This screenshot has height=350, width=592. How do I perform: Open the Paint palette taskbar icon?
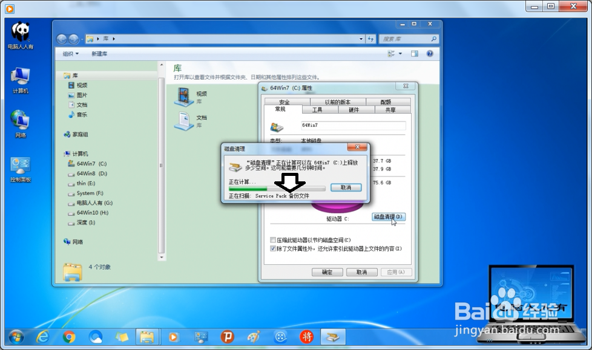coord(254,337)
